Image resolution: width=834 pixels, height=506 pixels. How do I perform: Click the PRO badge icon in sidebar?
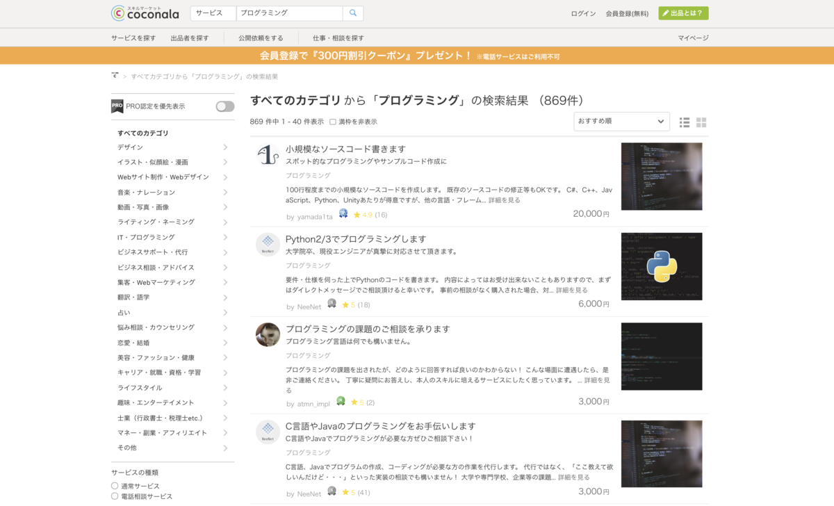click(117, 106)
